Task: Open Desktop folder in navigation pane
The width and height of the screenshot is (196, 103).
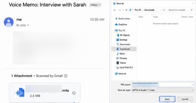Action: click(x=122, y=40)
